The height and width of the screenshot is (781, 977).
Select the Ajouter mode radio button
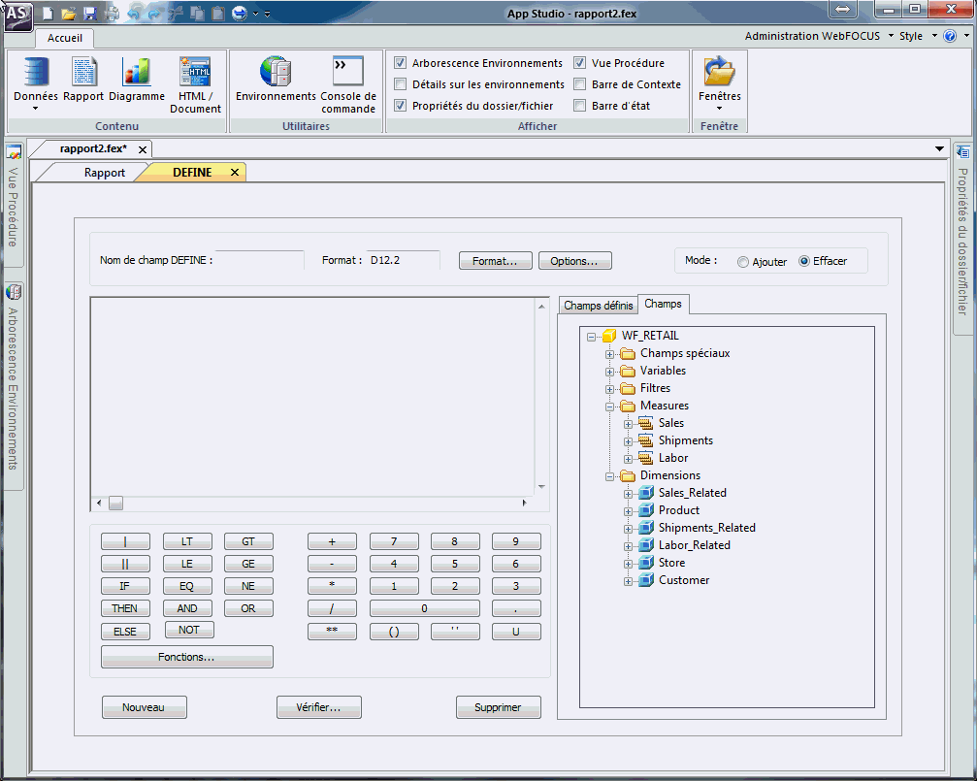coord(743,262)
